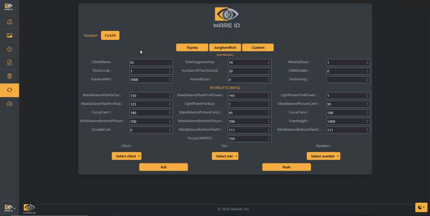The width and height of the screenshot is (430, 216).
Task: Click the Ware ID logo at sidebar top
Action: 9,7
